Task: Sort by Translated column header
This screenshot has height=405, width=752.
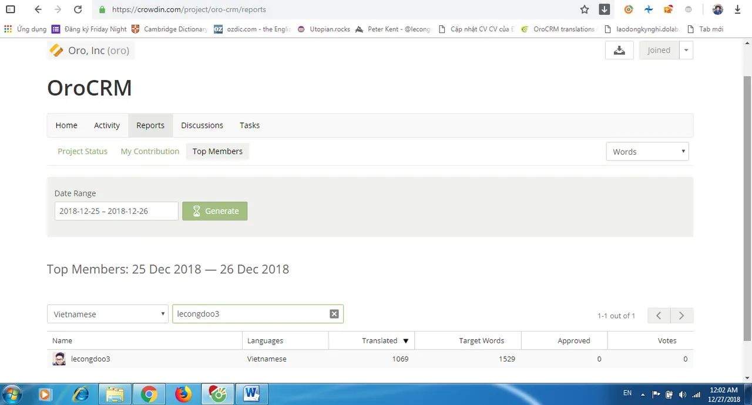Action: (371, 340)
